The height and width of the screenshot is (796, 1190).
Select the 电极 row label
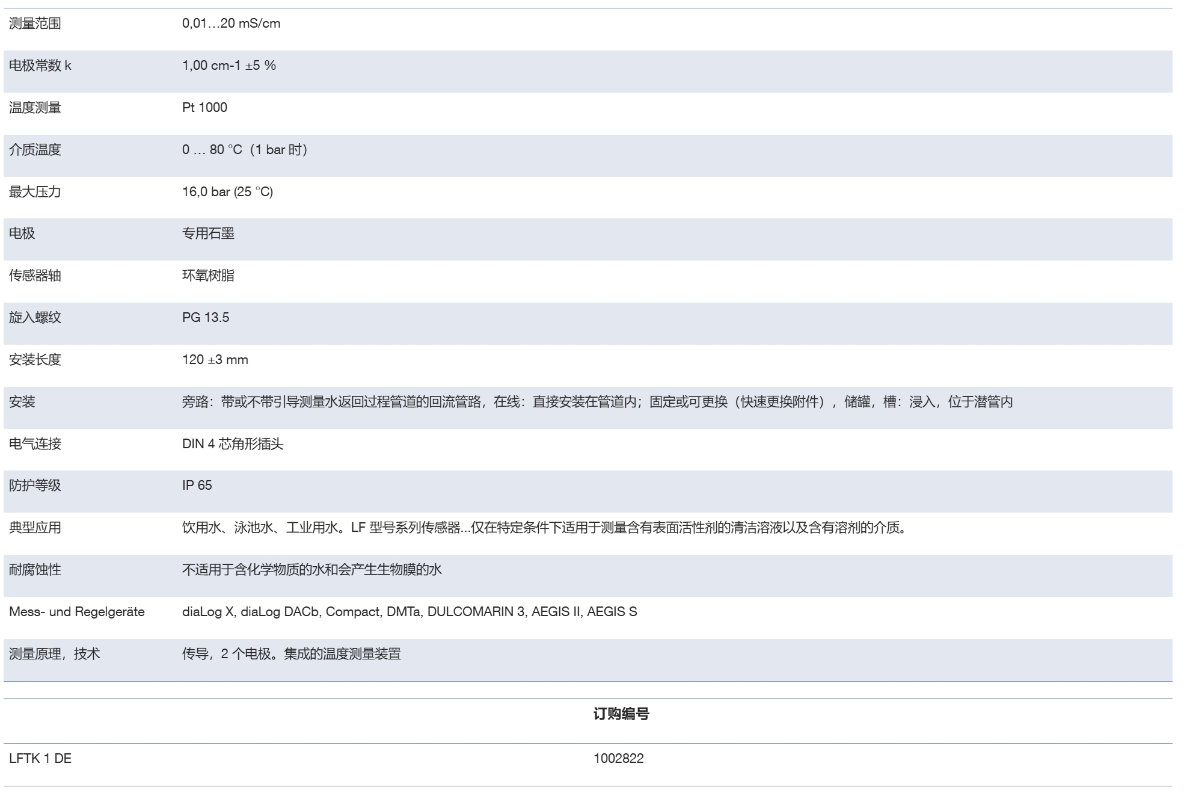pyautogui.click(x=22, y=233)
